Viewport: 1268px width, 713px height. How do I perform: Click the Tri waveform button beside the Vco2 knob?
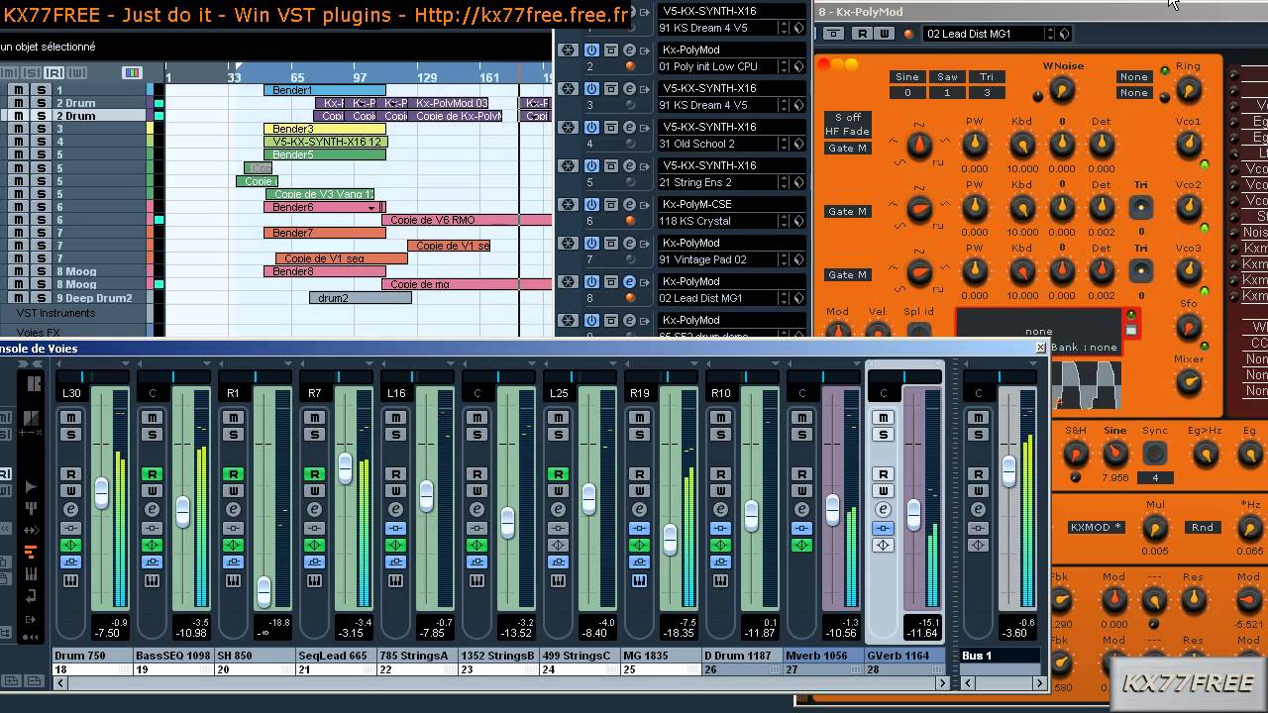tap(1141, 208)
